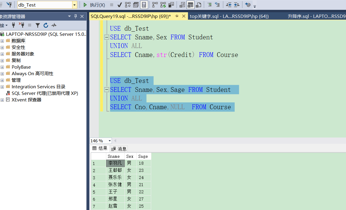
Task: Open the 146 % zoom dropdown
Action: click(110, 141)
